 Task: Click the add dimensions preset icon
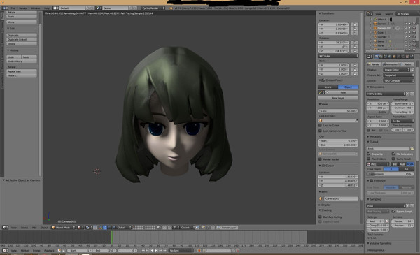408,94
